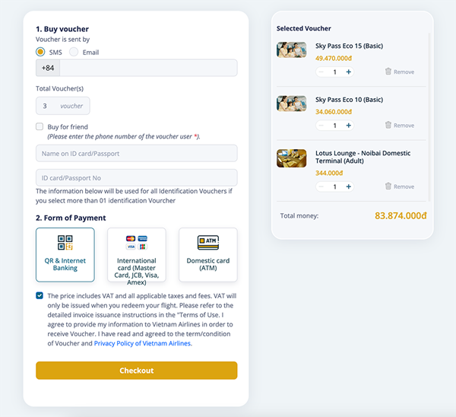Choose Domestic card (ATM) payment option
Image resolution: width=456 pixels, height=417 pixels.
click(208, 255)
